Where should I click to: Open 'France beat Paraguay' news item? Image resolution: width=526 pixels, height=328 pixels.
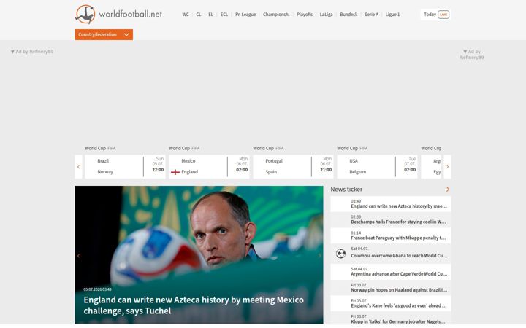coord(391,235)
